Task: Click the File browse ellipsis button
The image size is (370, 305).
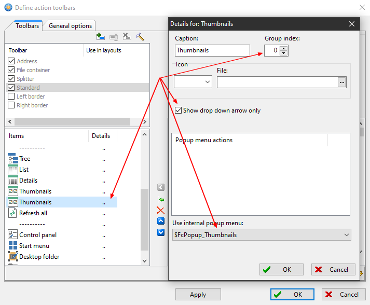Action: [341, 82]
